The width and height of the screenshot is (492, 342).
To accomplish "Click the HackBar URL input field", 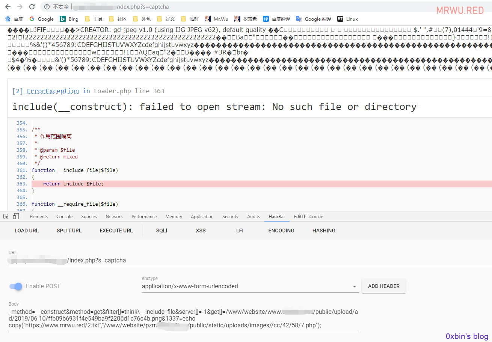I will [250, 260].
